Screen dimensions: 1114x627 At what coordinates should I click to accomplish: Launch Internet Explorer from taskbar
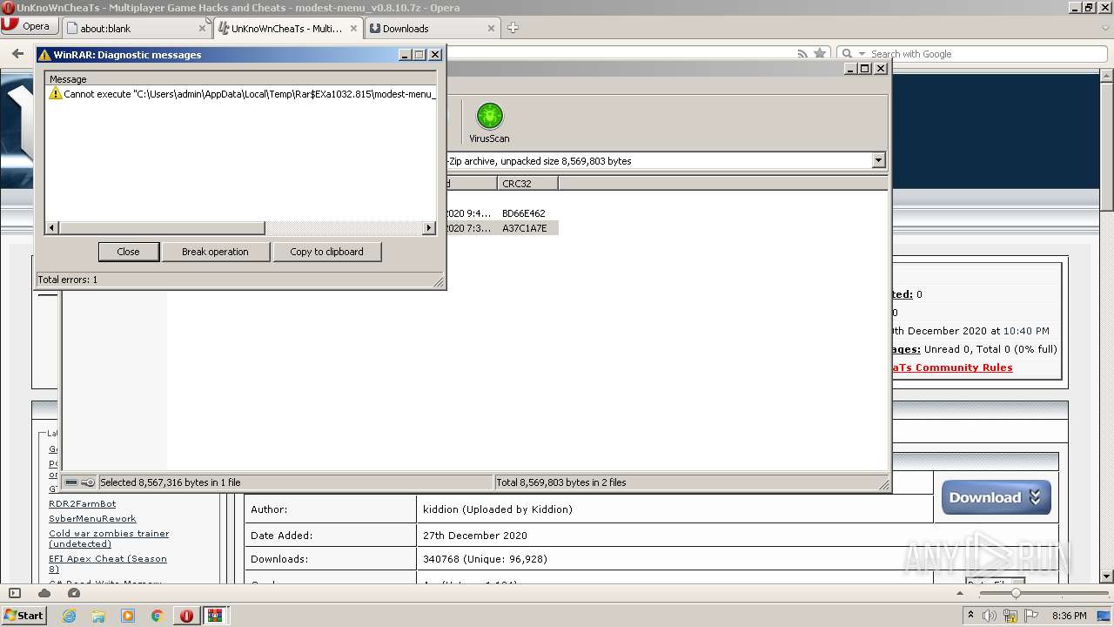click(69, 616)
